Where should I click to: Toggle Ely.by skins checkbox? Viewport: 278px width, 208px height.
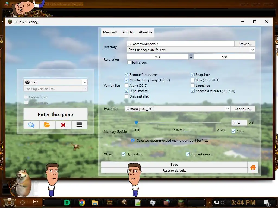(x=124, y=154)
